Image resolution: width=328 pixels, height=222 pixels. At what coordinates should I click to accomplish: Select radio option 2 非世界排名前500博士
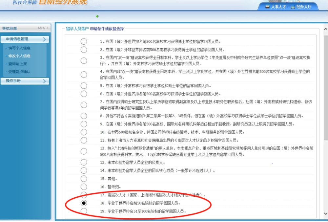coord(84,50)
